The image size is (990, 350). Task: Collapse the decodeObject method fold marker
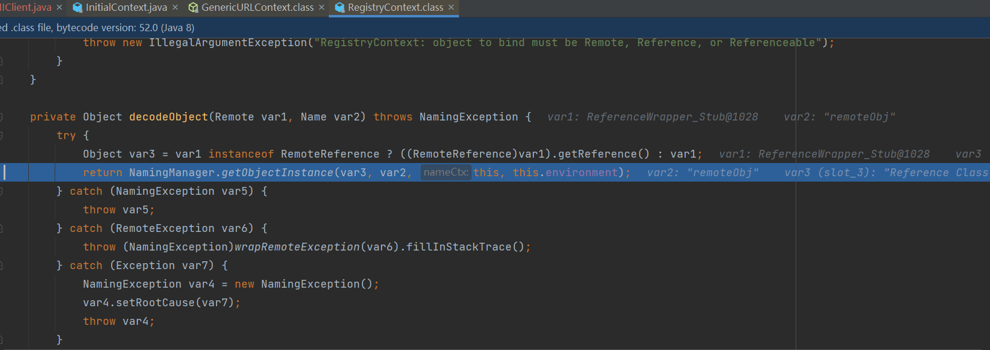point(2,117)
